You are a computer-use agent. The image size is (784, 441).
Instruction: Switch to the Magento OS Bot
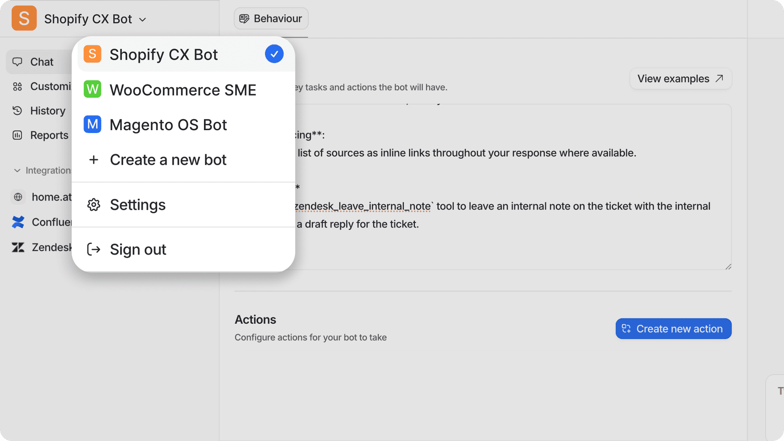coord(168,125)
